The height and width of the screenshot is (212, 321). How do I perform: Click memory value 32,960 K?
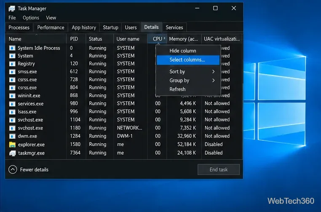tap(187, 136)
